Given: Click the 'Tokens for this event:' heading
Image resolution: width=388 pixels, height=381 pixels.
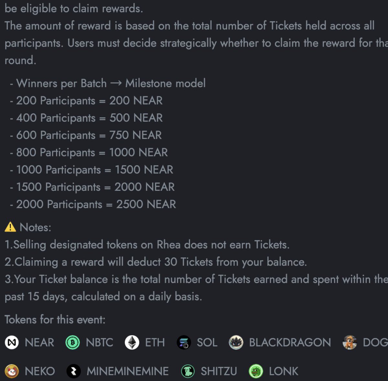Looking at the screenshot, I should coord(55,320).
